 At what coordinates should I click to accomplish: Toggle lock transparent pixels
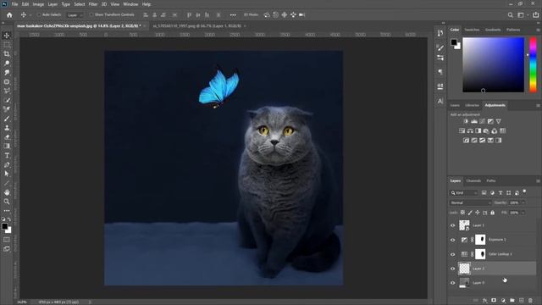coord(462,213)
